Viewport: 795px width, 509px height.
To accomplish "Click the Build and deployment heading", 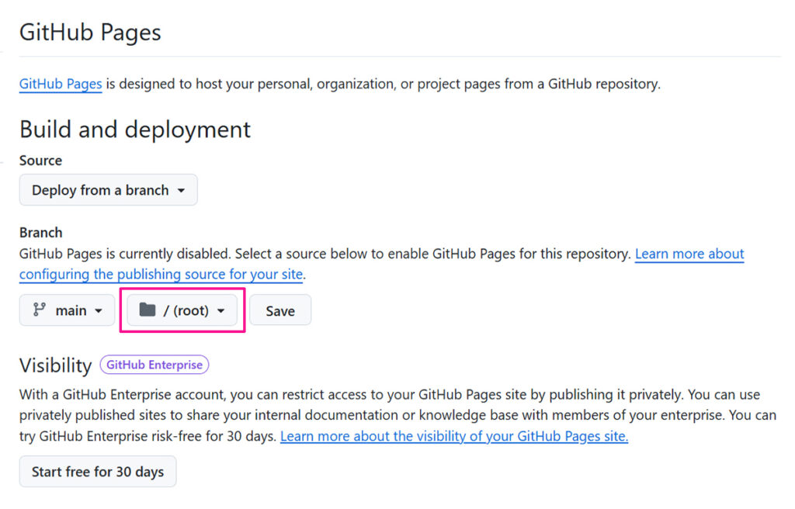I will point(135,129).
